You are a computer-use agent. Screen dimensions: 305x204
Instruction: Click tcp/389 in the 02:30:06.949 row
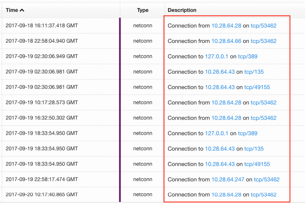[248, 56]
